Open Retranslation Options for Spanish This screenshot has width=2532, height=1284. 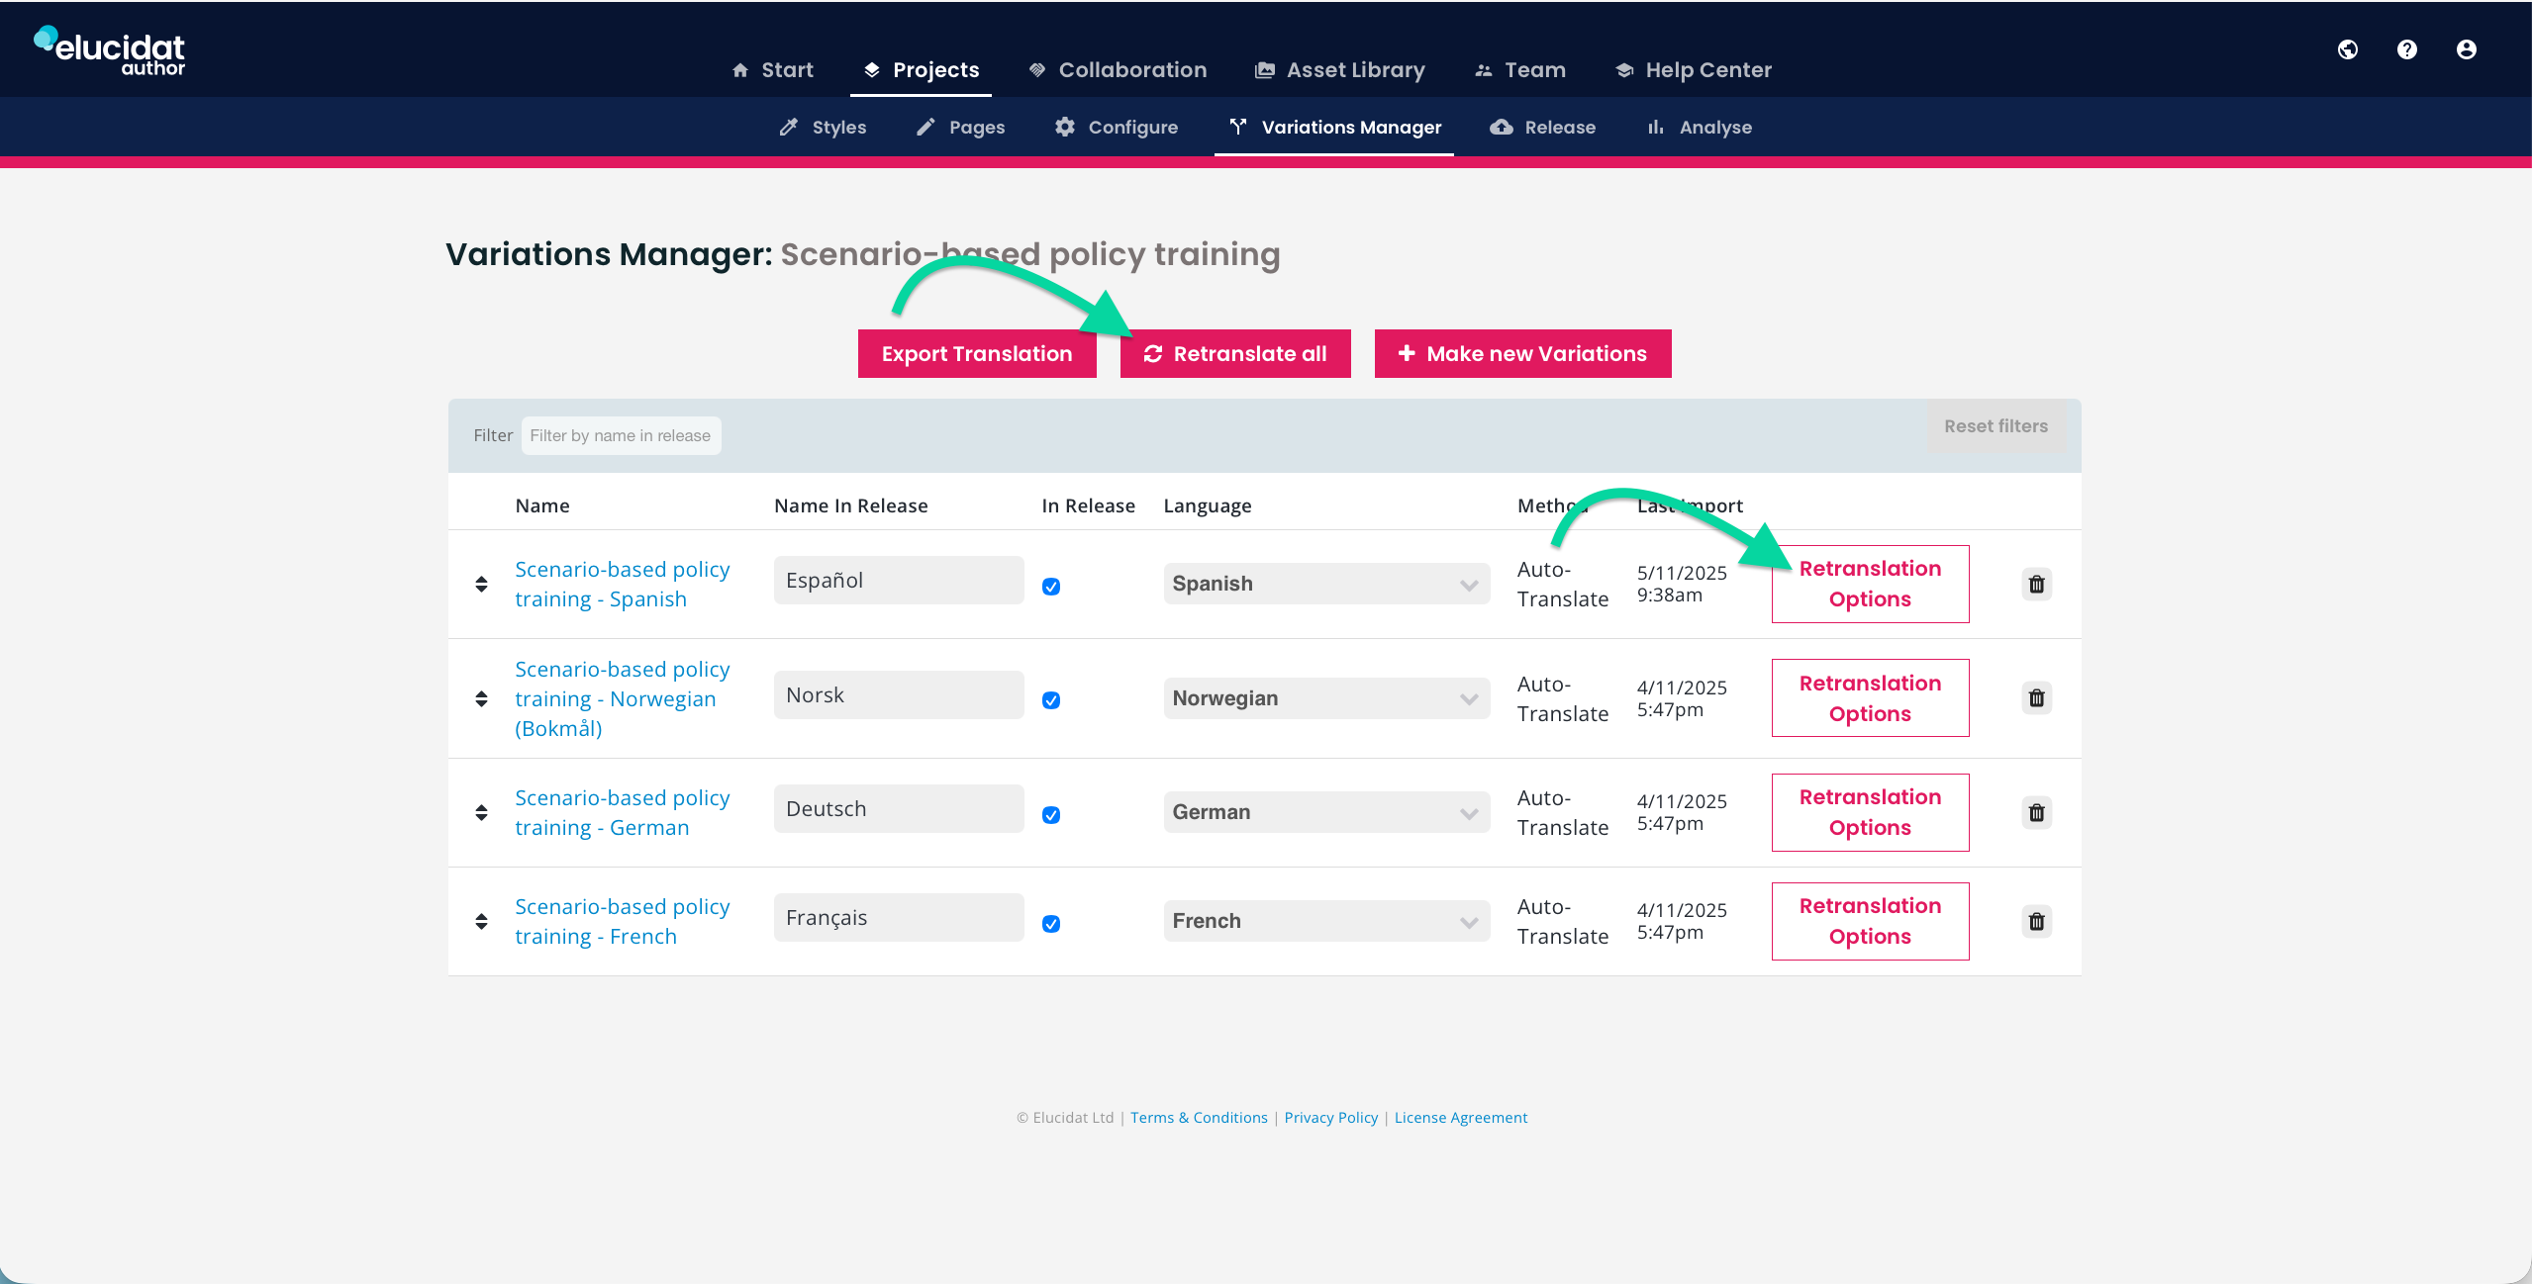1871,584
